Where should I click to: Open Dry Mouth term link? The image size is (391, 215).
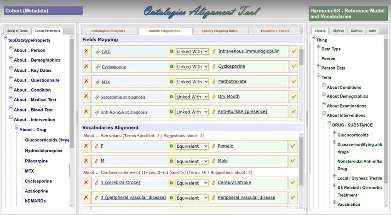click(x=229, y=96)
